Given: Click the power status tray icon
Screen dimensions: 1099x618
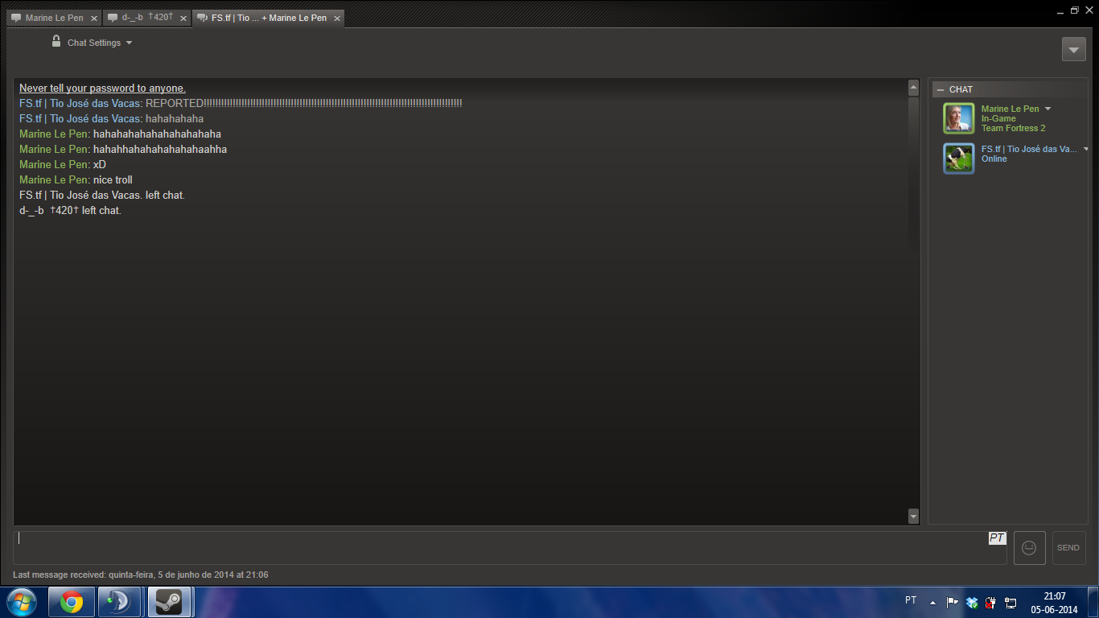Looking at the screenshot, I should (x=991, y=602).
